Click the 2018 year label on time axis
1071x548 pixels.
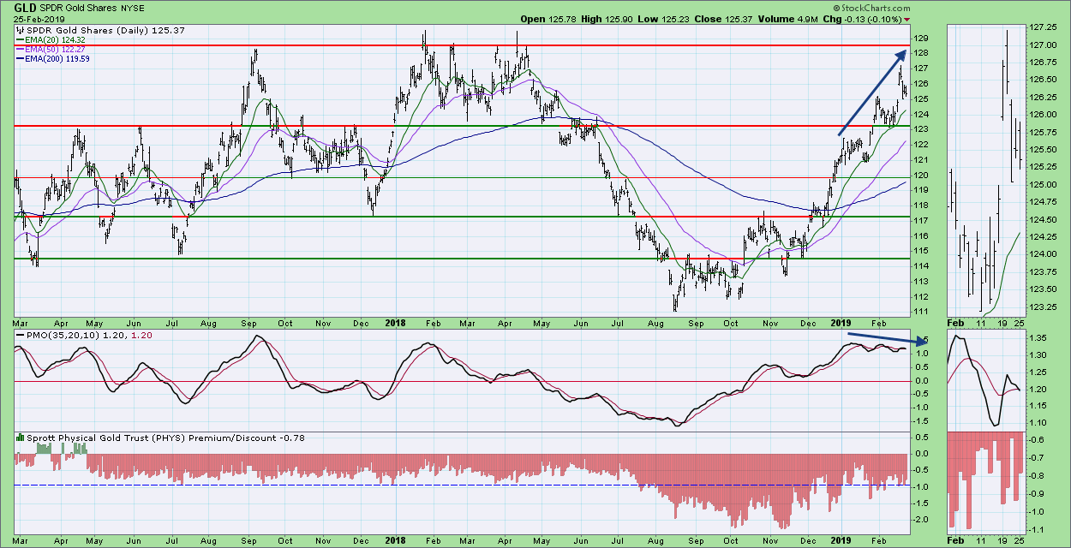(x=398, y=325)
